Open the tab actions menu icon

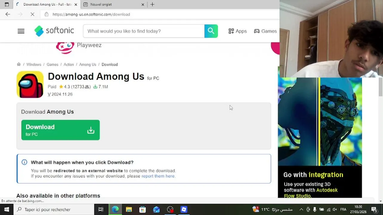click(7, 4)
